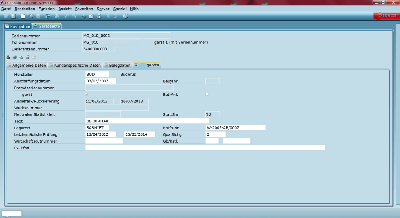Image resolution: width=400 pixels, height=218 pixels.
Task: Click Lieferantennummer field 5400000 000
Action: click(98, 49)
